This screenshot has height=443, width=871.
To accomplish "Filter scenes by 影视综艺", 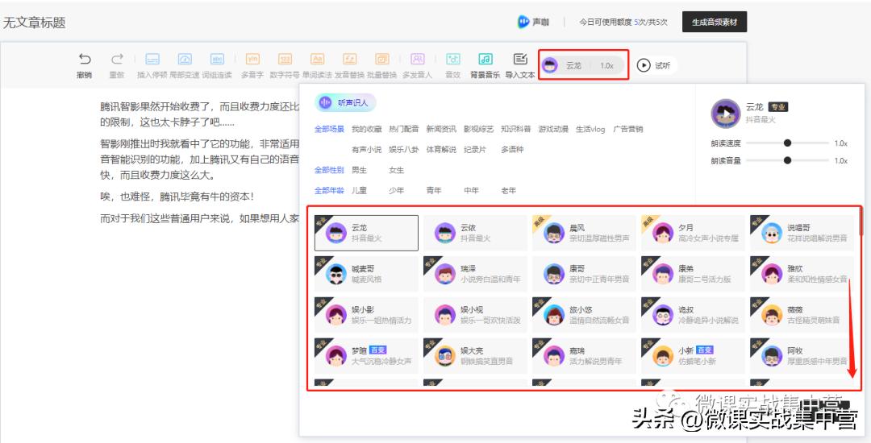I will coord(478,129).
